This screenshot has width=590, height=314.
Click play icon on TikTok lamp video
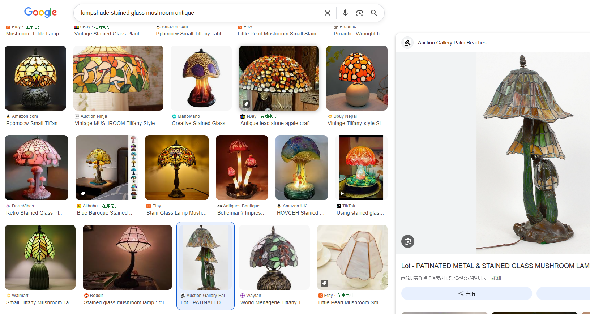point(342,194)
